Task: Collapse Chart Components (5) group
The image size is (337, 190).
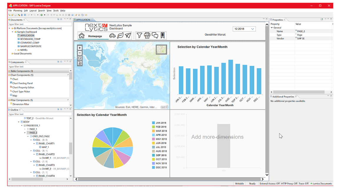Action: point(38,75)
